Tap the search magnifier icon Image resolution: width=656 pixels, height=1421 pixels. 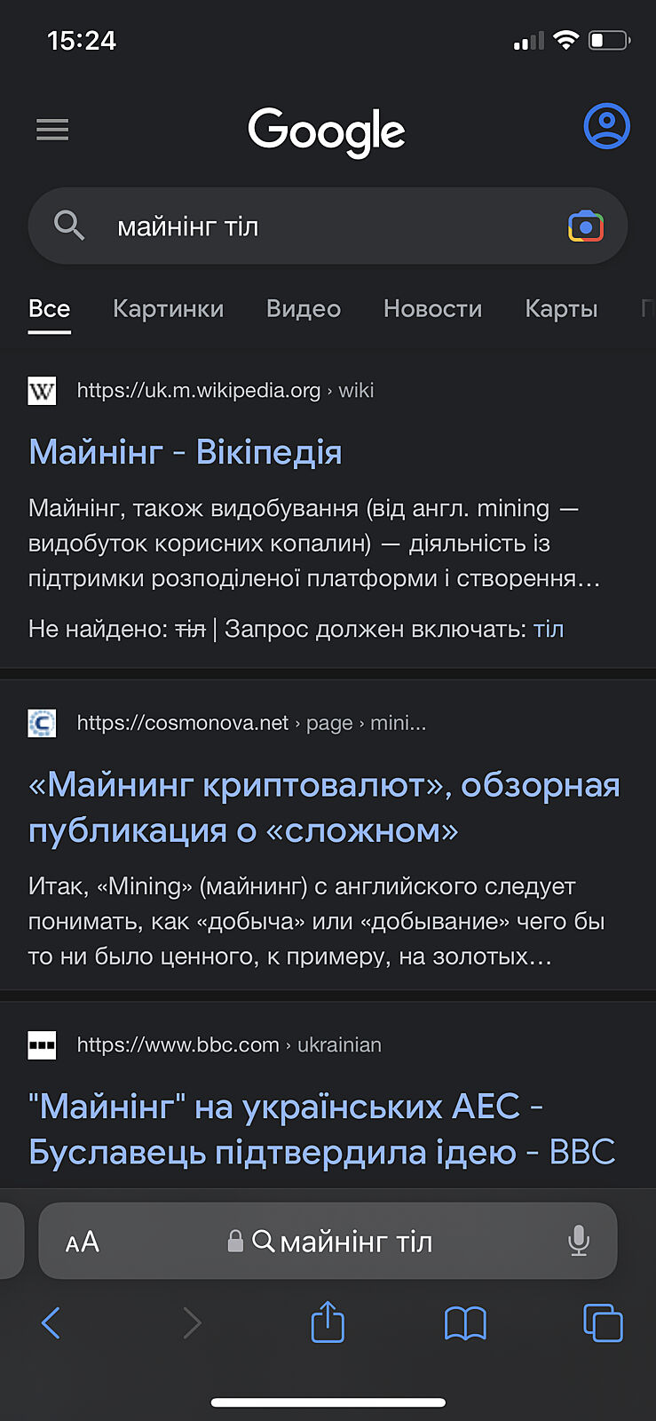[x=69, y=226]
